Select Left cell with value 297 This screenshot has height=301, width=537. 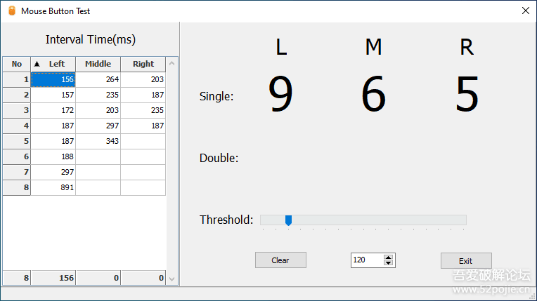pyautogui.click(x=53, y=172)
